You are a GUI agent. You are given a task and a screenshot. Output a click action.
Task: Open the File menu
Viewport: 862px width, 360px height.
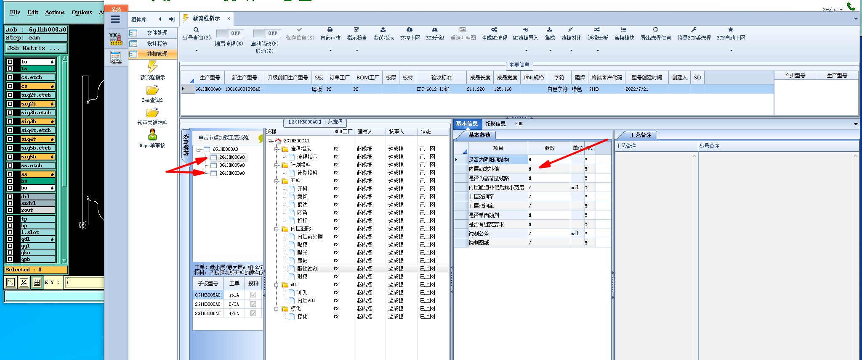tap(15, 12)
